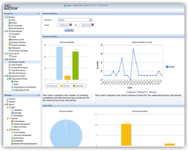Screen dimensions: 188x151
Task: Open the Organizational Unit Definitions icon
Action: (x=12, y=87)
